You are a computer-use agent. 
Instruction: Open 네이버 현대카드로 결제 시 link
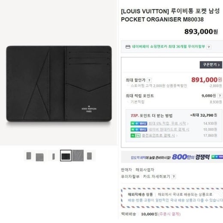[x=169, y=130]
